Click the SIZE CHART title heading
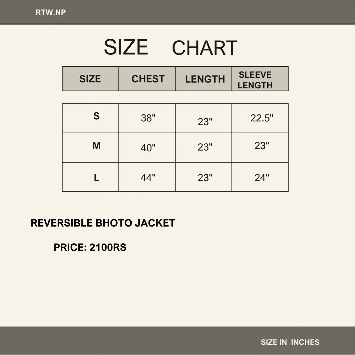The height and width of the screenshot is (355, 355). point(171,47)
